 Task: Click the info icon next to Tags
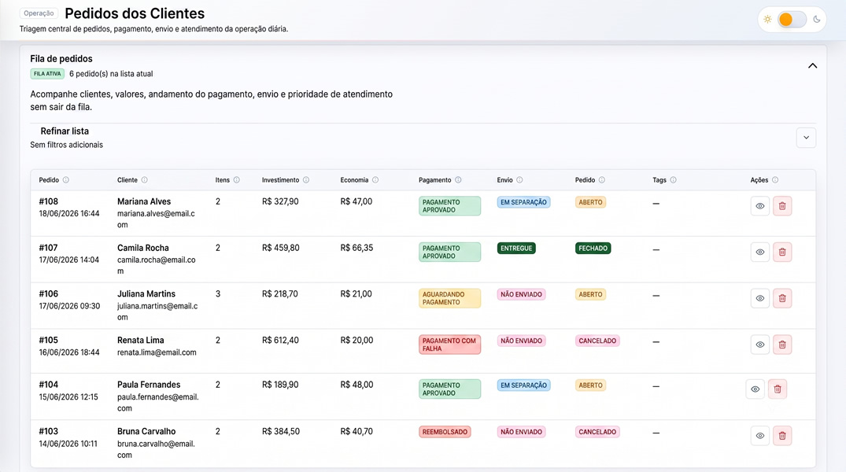674,180
